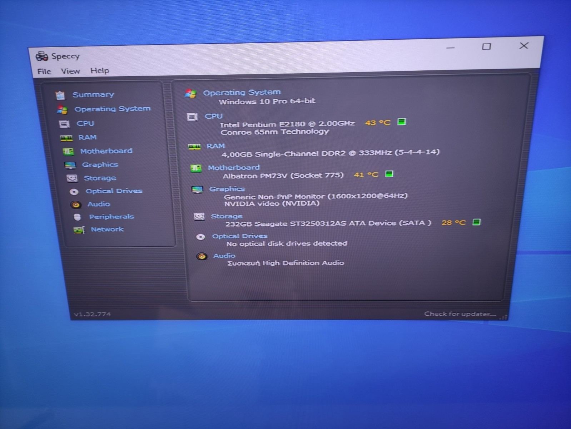Image resolution: width=571 pixels, height=429 pixels.
Task: Click 'NVIDIA video (NVIDIA)' text
Action: 272,203
